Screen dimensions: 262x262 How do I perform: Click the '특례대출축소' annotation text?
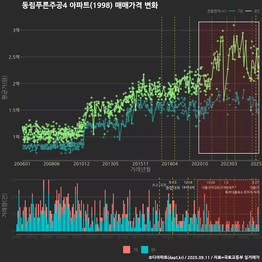(234, 192)
